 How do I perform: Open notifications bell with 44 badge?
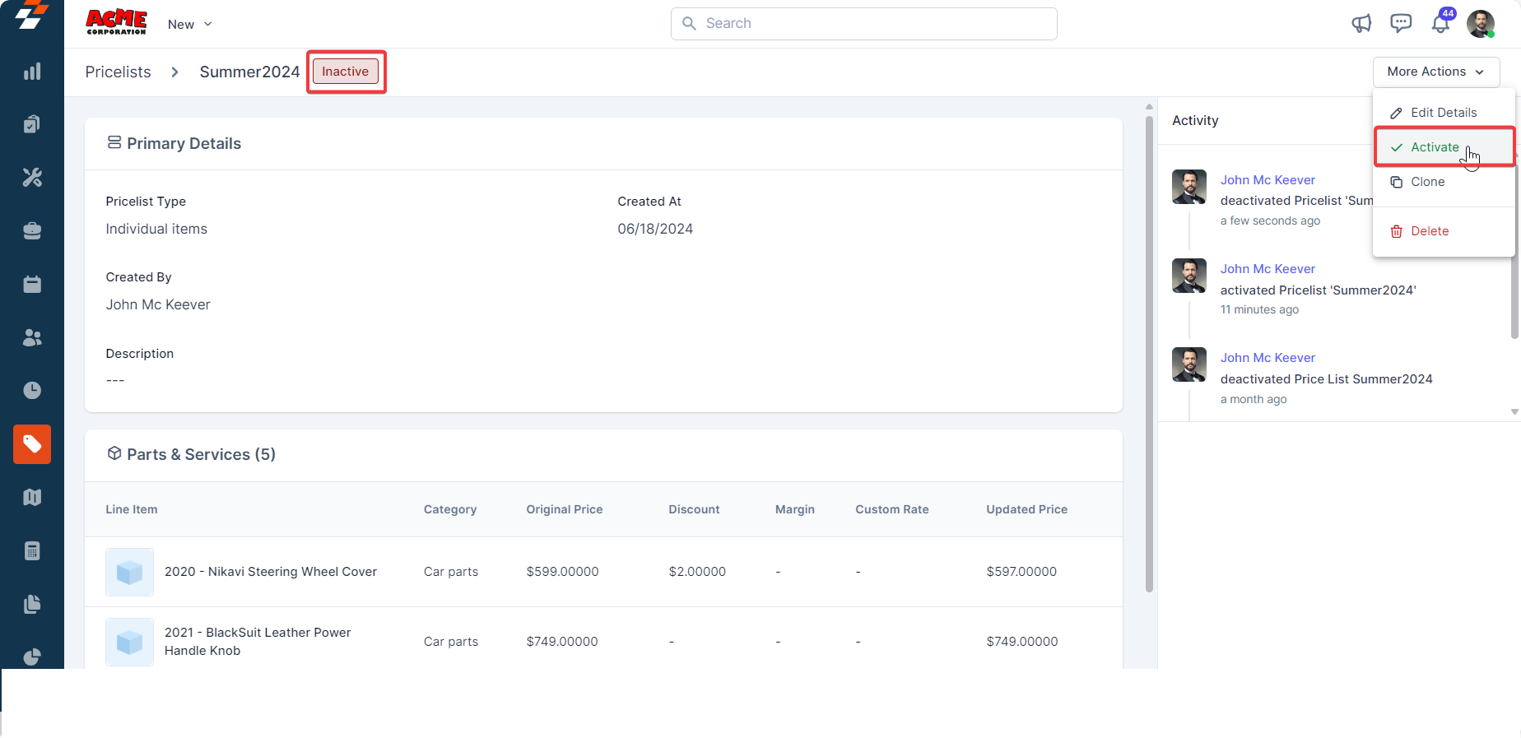(x=1440, y=24)
